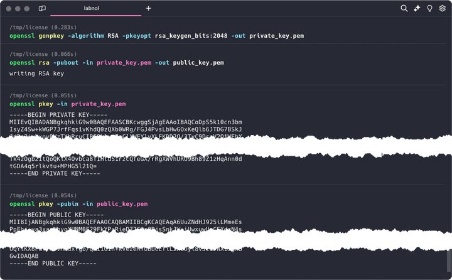Click the '/tmp/license (0.054s)' prompt header

(x=43, y=195)
